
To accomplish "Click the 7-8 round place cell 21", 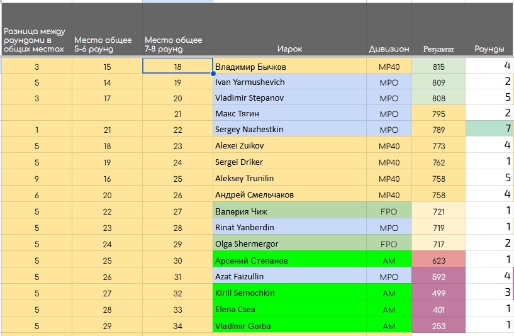I will [x=177, y=113].
